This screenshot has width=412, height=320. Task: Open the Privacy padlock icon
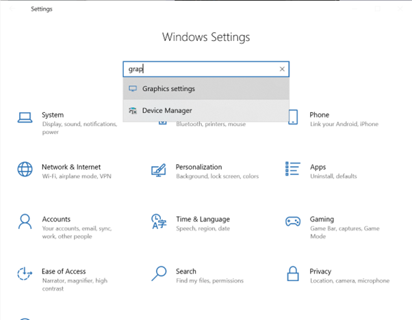(293, 274)
